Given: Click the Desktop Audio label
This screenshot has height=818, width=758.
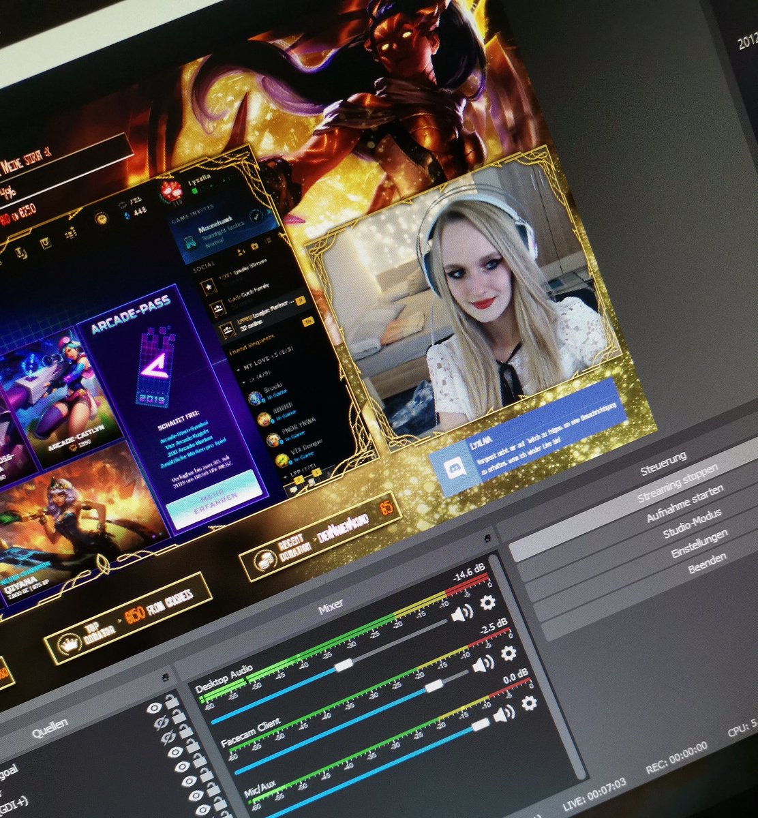Looking at the screenshot, I should (223, 680).
